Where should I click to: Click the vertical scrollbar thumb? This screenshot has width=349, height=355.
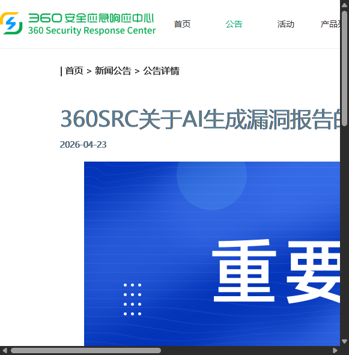point(344,68)
